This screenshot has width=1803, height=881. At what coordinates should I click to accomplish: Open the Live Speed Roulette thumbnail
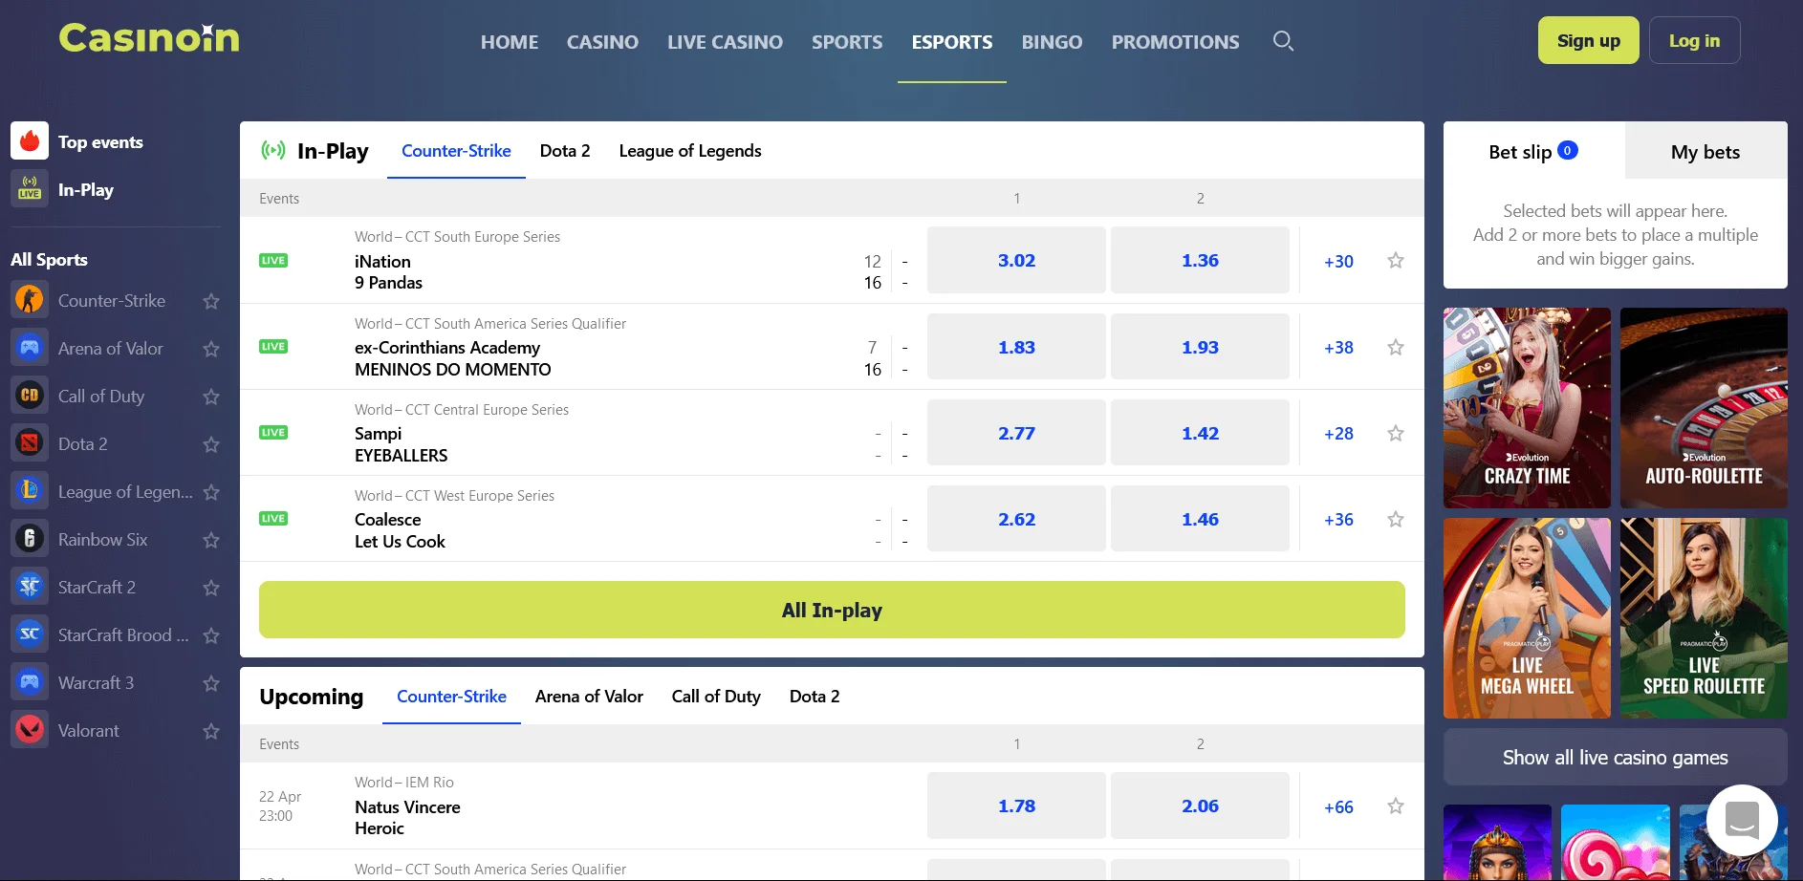[x=1704, y=618]
